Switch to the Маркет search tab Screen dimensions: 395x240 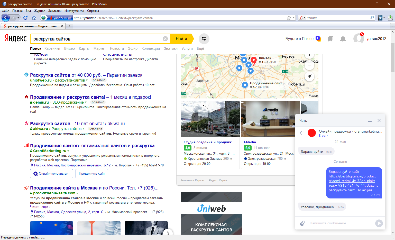(x=99, y=48)
